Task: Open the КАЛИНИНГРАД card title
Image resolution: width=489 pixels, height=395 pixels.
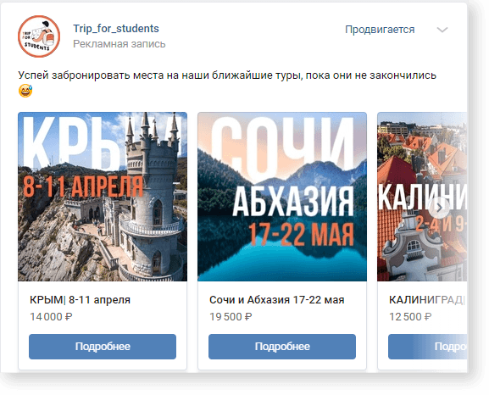Action: (428, 300)
